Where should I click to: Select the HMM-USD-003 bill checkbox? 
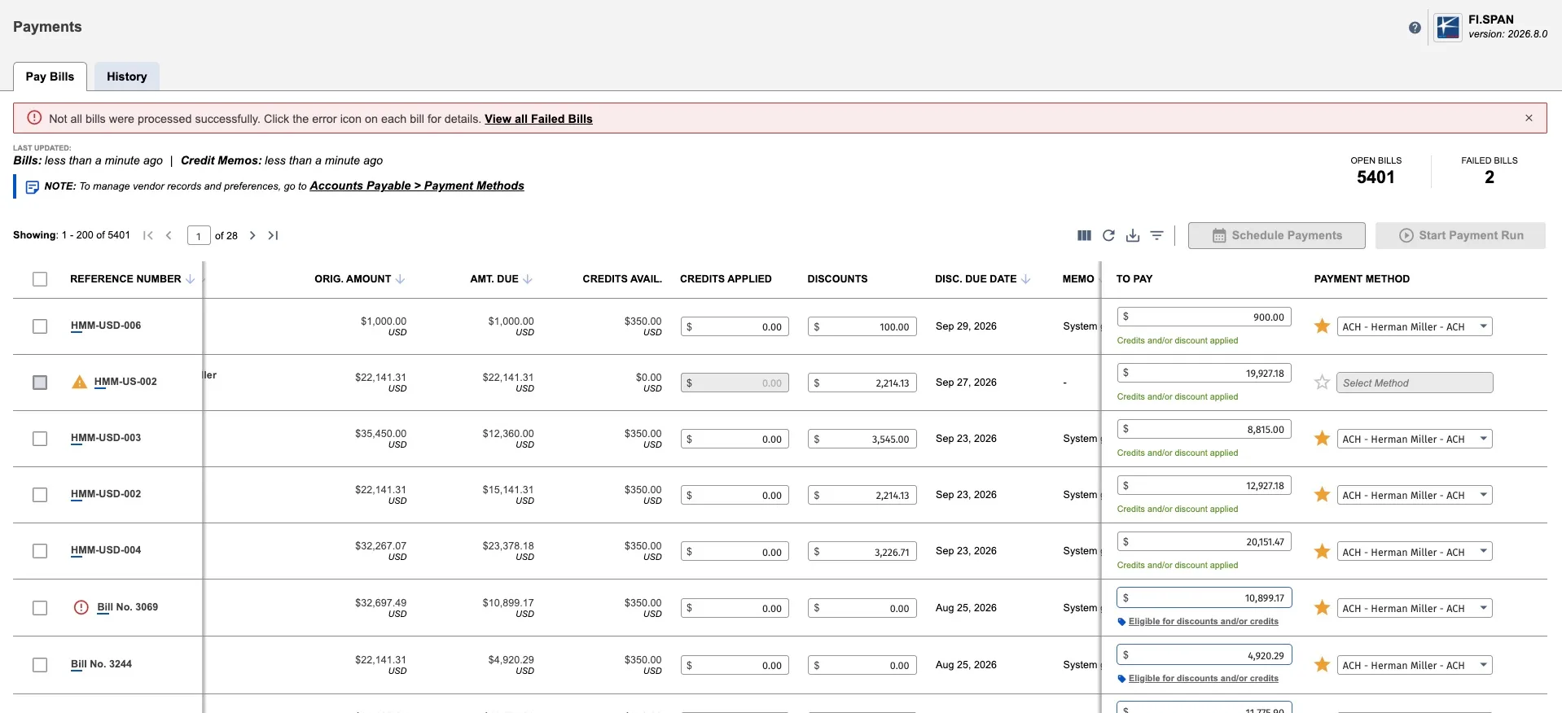click(x=40, y=439)
